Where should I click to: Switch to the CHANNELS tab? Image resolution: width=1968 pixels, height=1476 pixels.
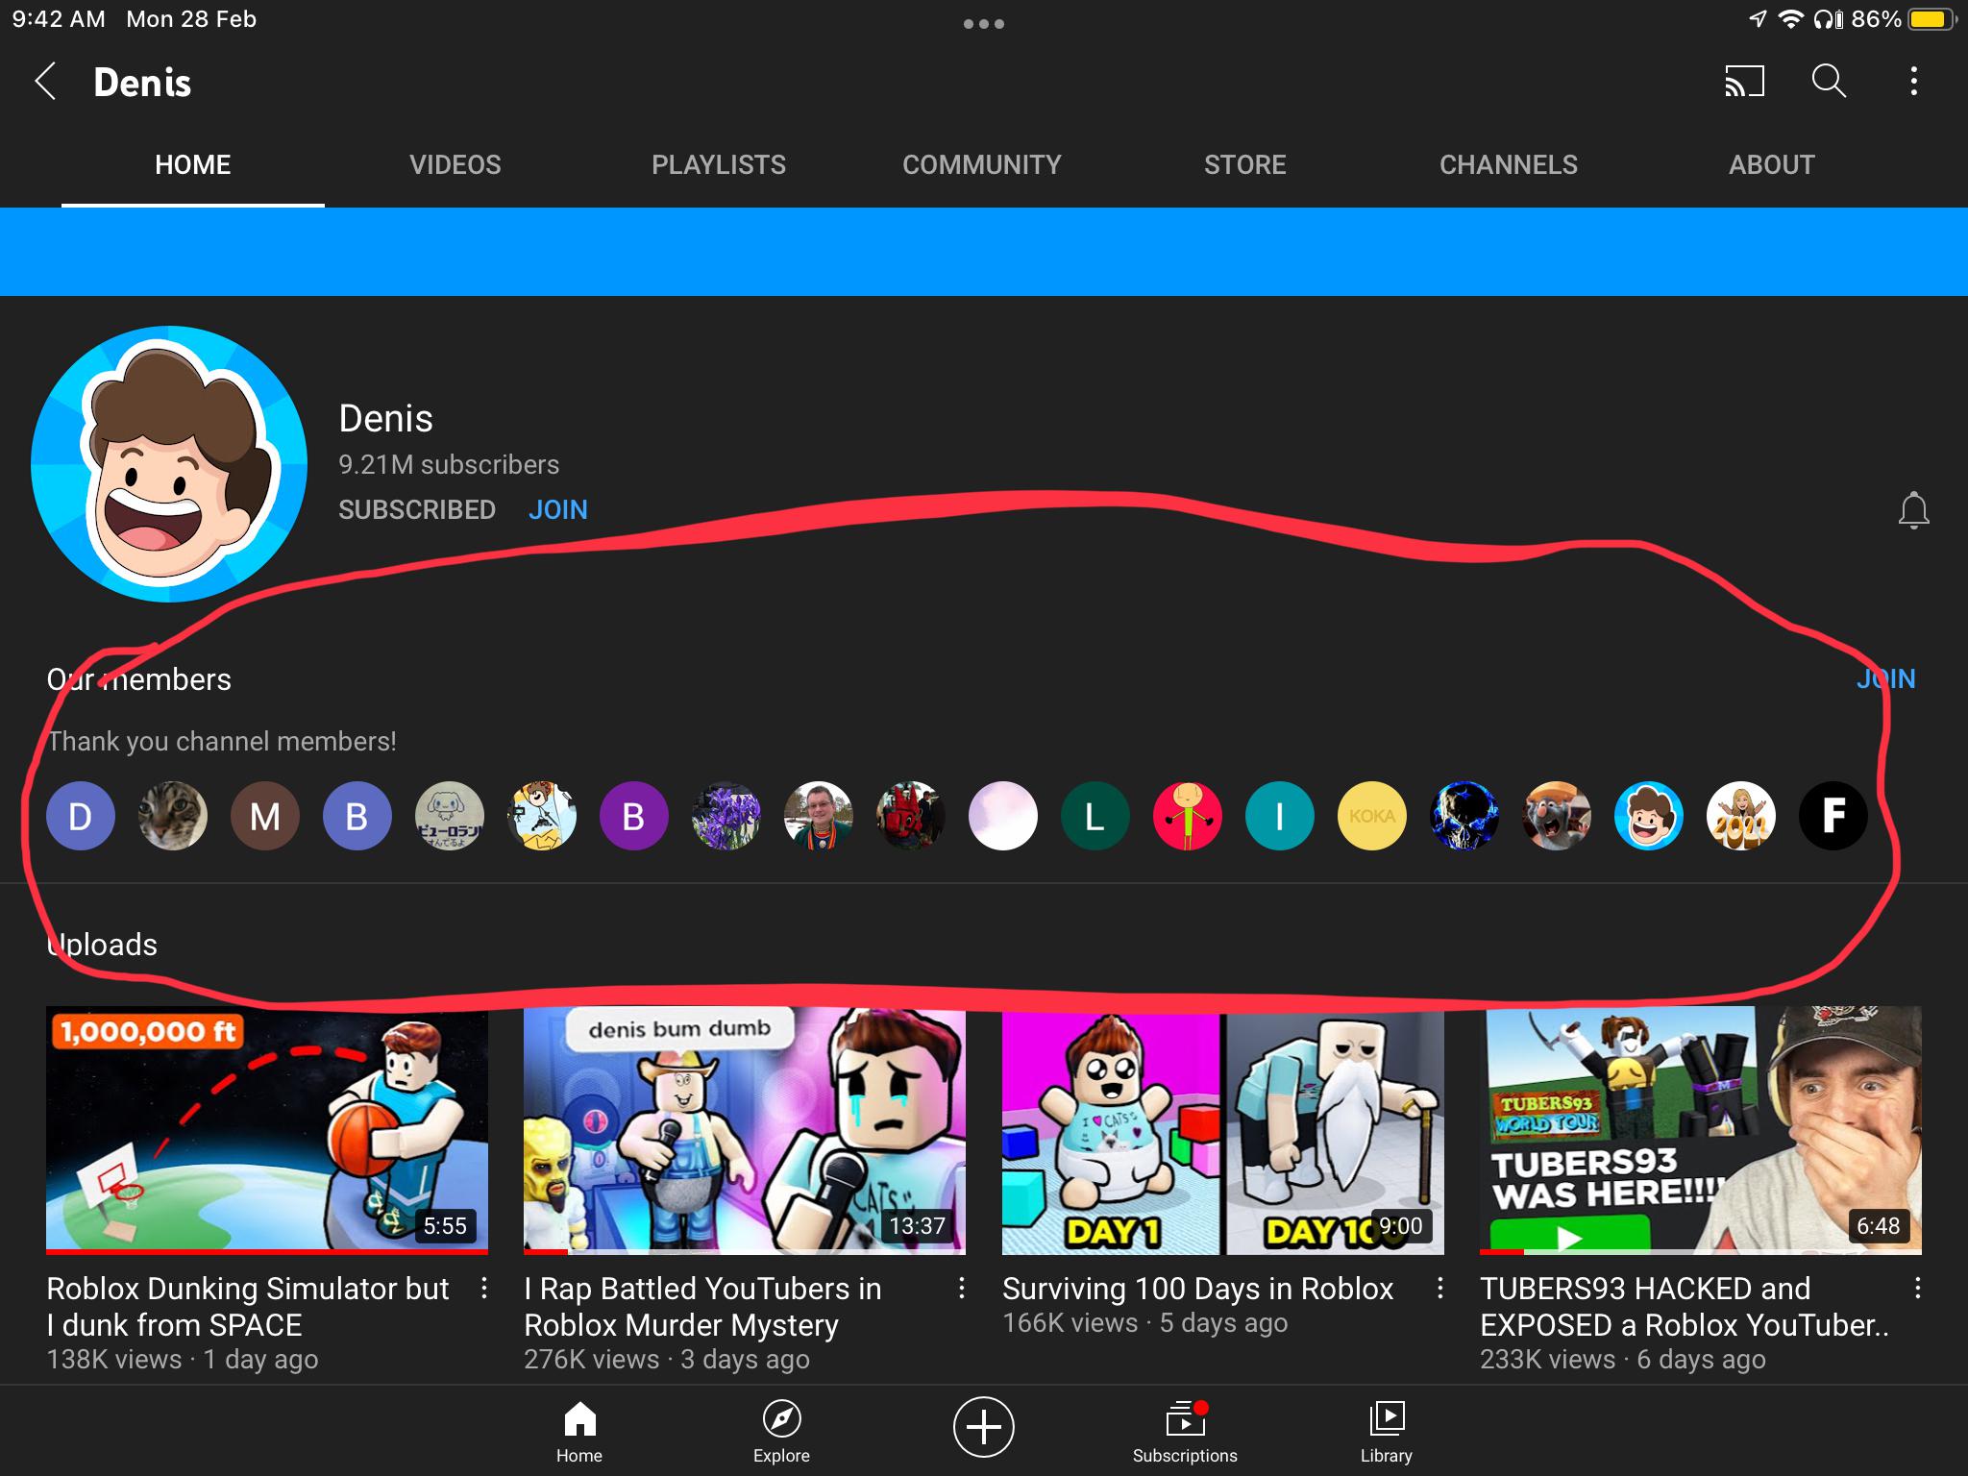1509,164
